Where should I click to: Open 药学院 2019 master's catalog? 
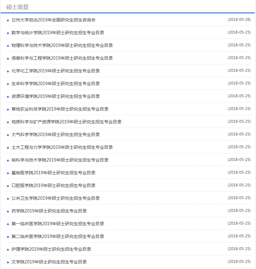pyautogui.click(x=49, y=211)
